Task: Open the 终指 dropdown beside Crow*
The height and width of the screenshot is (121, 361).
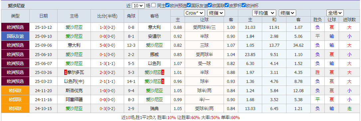Action: click(216, 13)
